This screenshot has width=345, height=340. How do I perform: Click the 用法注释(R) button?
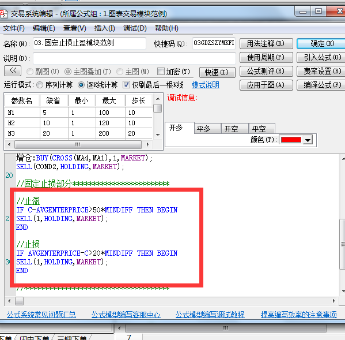pos(266,43)
